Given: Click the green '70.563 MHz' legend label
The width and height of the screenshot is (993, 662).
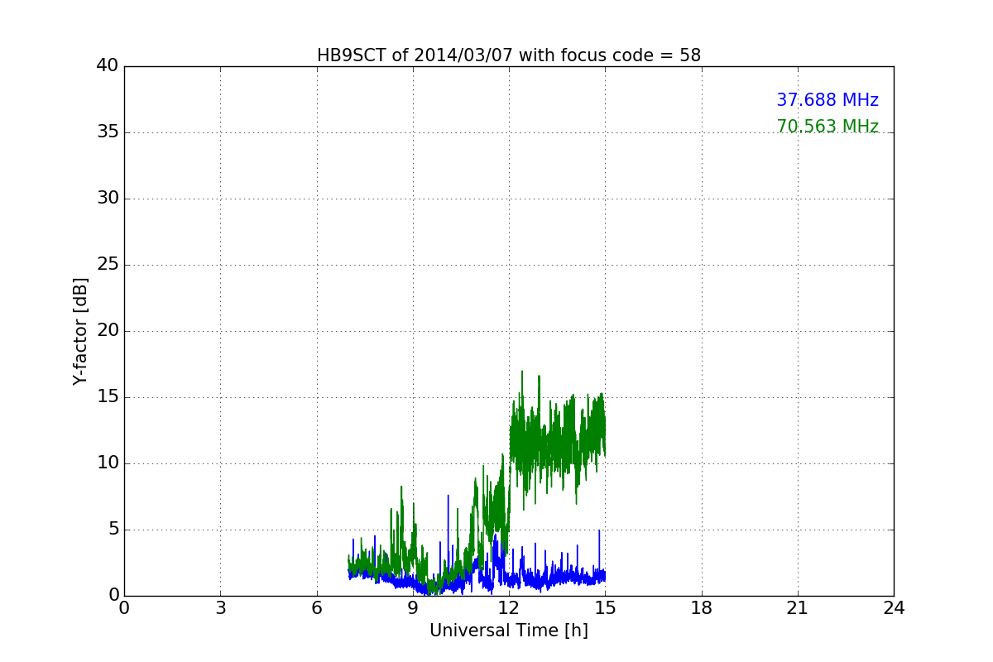Looking at the screenshot, I should tap(827, 127).
